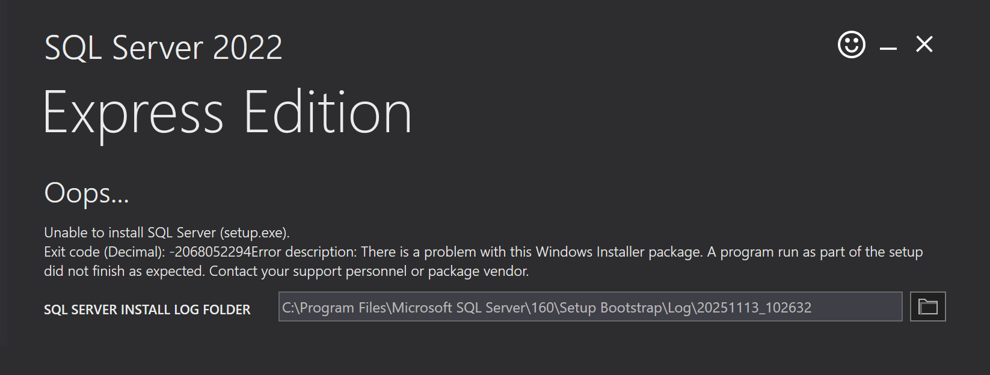Screen dimensions: 990x375
Task: Minimize the SQL Server installer window
Action: pyautogui.click(x=888, y=47)
